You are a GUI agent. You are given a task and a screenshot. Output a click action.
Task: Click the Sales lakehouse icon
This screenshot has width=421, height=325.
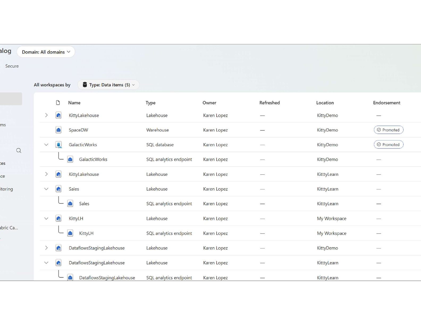(58, 189)
